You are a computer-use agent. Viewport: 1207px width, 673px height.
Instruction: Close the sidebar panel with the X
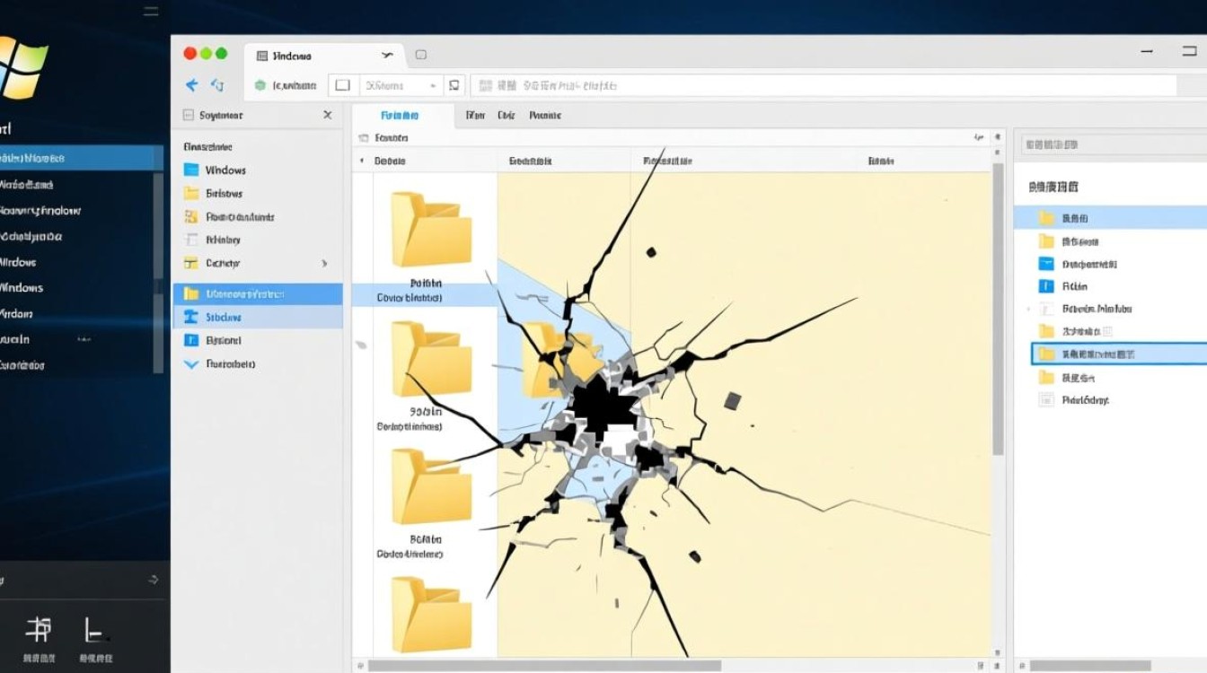pyautogui.click(x=327, y=115)
